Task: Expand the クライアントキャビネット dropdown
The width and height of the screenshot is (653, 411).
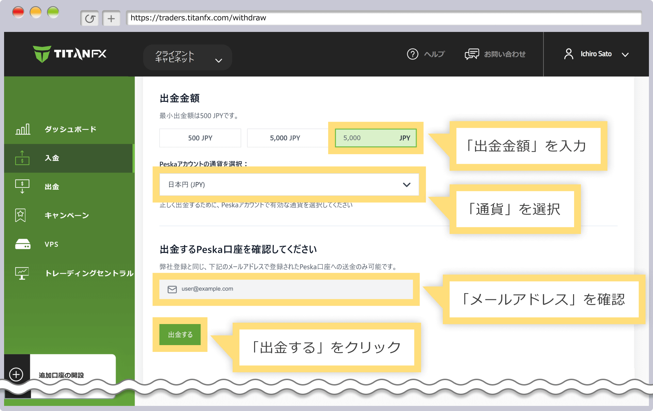Action: 188,57
